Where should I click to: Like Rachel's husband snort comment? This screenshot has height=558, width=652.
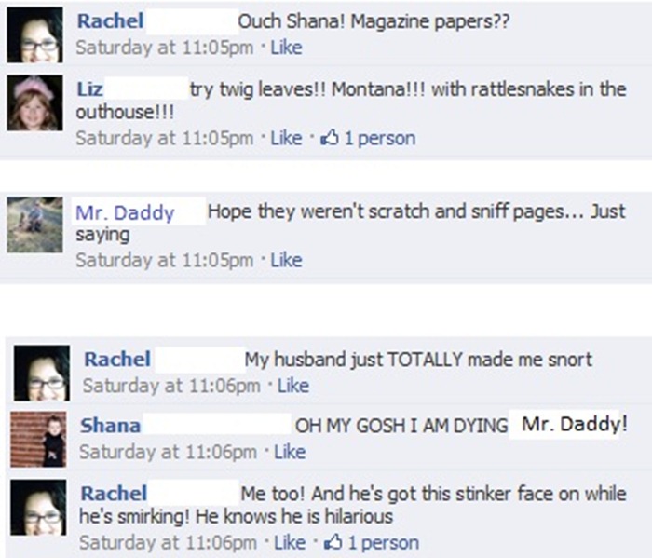click(x=293, y=386)
